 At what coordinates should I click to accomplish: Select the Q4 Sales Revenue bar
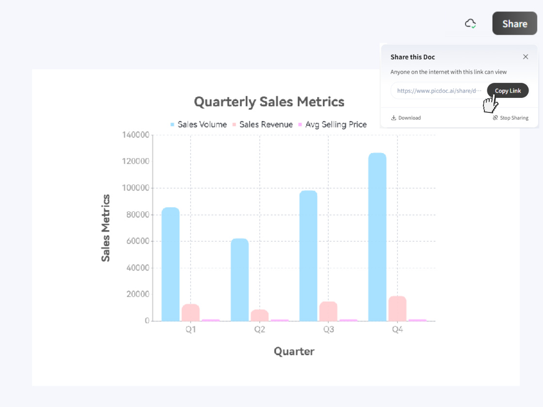[397, 309]
